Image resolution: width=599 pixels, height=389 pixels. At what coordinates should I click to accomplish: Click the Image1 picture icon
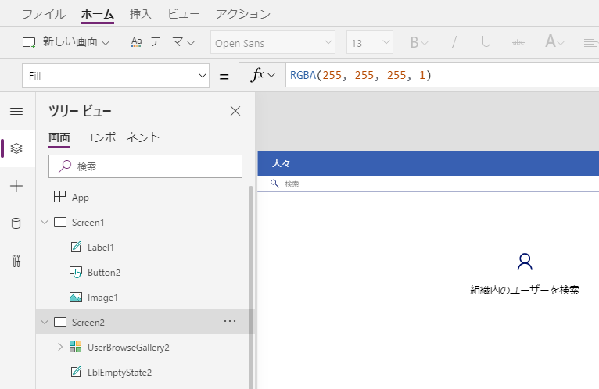point(76,297)
